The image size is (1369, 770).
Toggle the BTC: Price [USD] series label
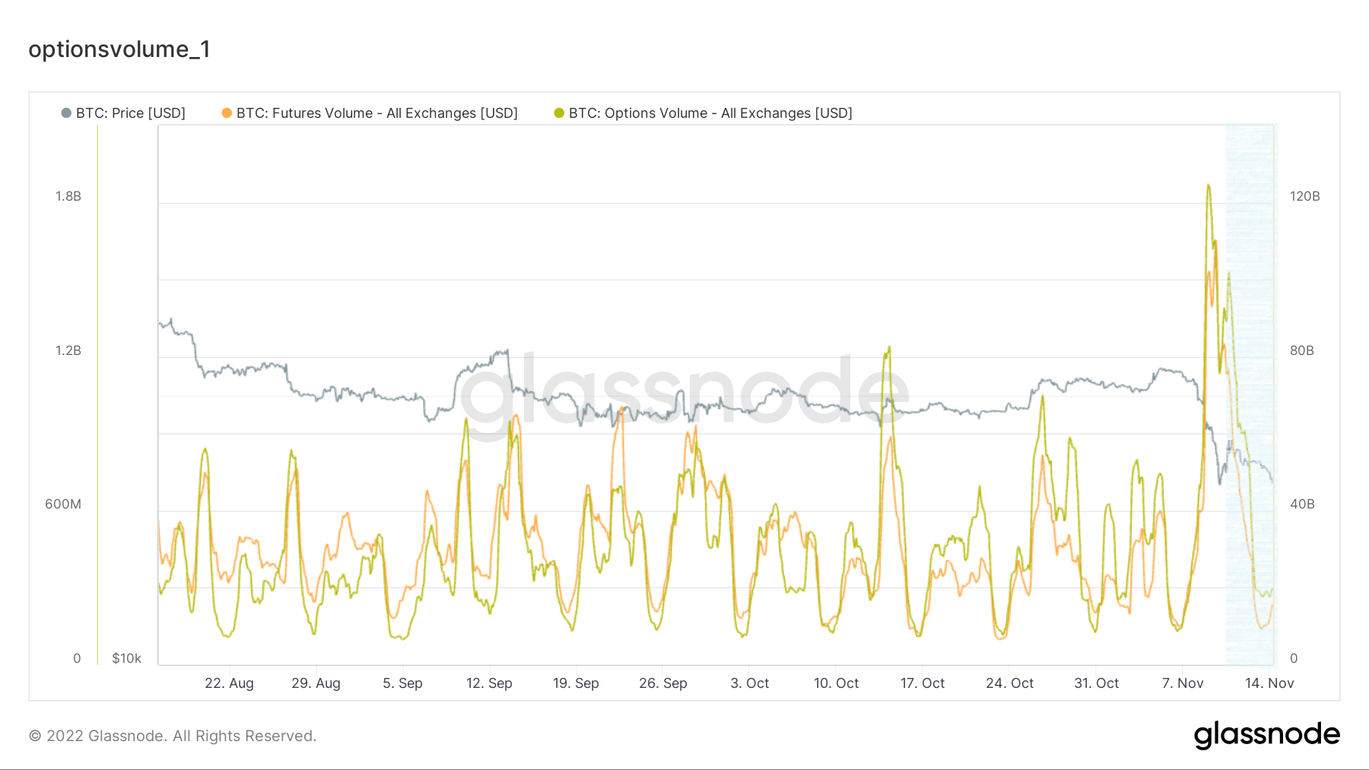click(131, 113)
